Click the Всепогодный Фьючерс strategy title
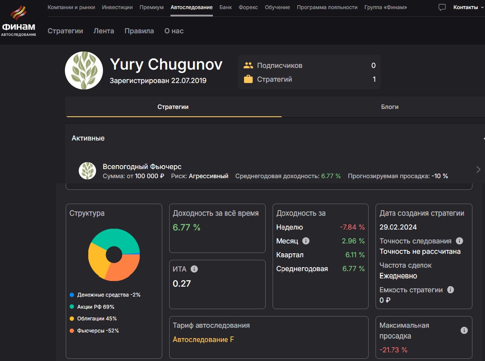The image size is (485, 361). coord(142,166)
